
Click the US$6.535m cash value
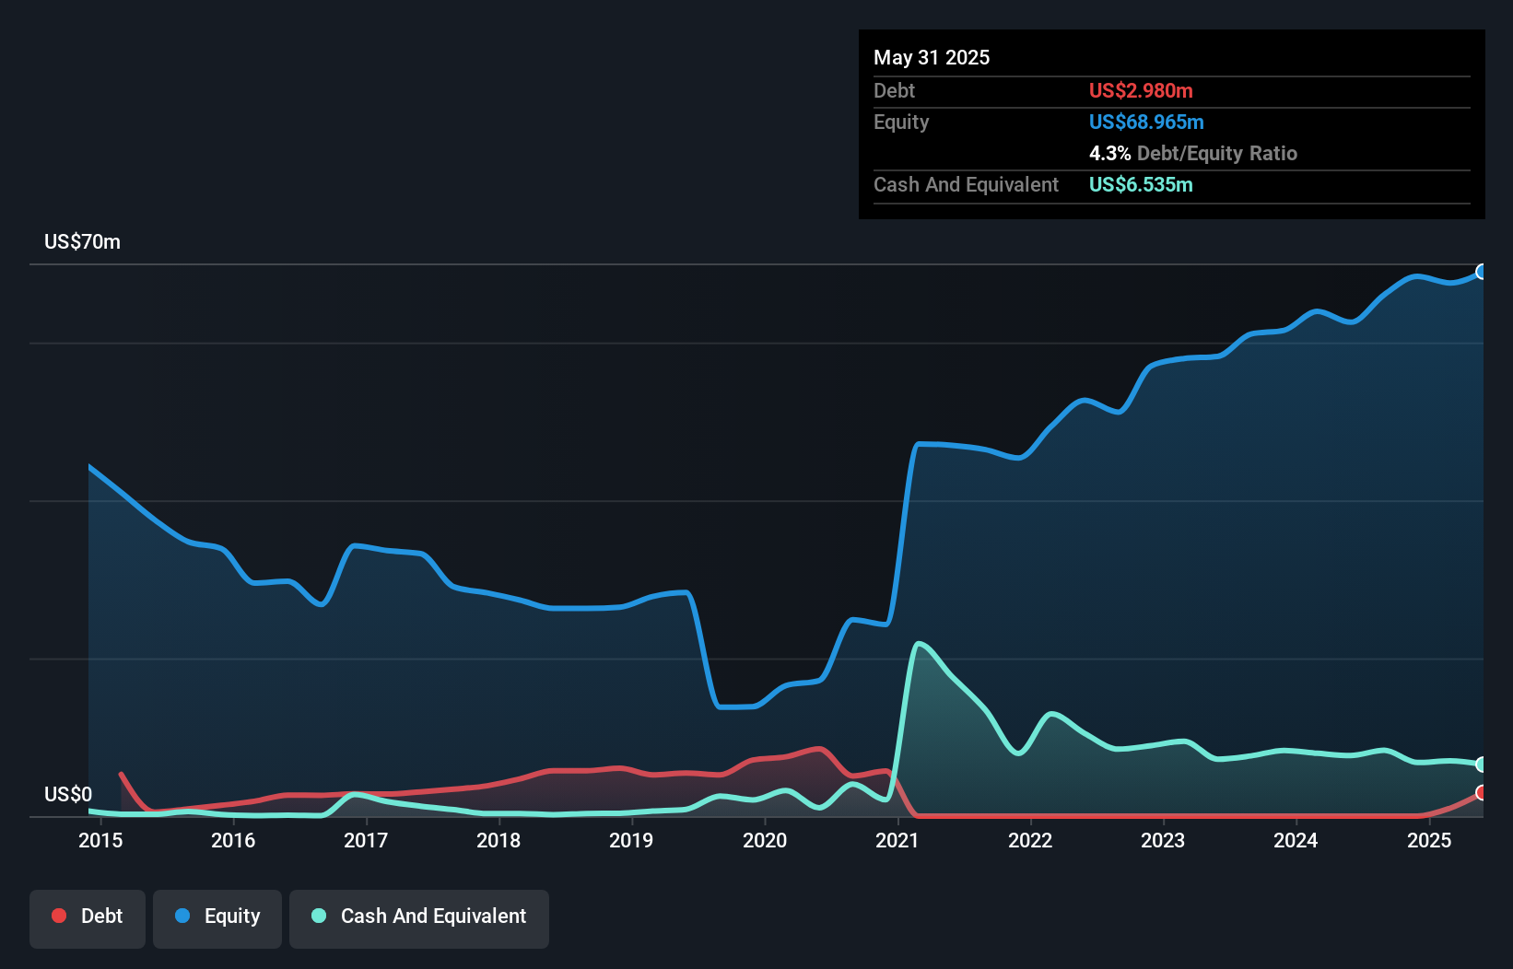pyautogui.click(x=1141, y=185)
